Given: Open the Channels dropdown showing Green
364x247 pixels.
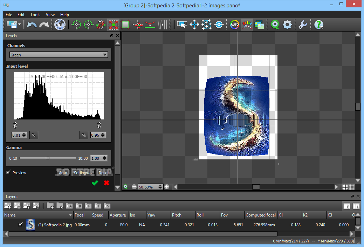Looking at the screenshot, I should (x=59, y=55).
